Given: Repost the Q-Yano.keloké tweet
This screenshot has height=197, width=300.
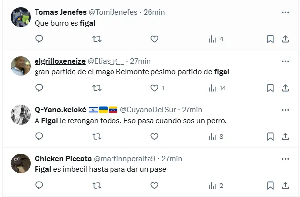Looking at the screenshot, I should 97,136.
